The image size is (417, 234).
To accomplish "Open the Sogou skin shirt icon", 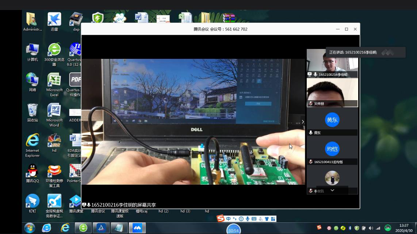I will [x=267, y=219].
